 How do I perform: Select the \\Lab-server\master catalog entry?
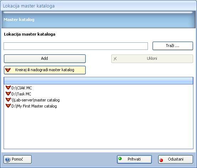click(x=36, y=100)
